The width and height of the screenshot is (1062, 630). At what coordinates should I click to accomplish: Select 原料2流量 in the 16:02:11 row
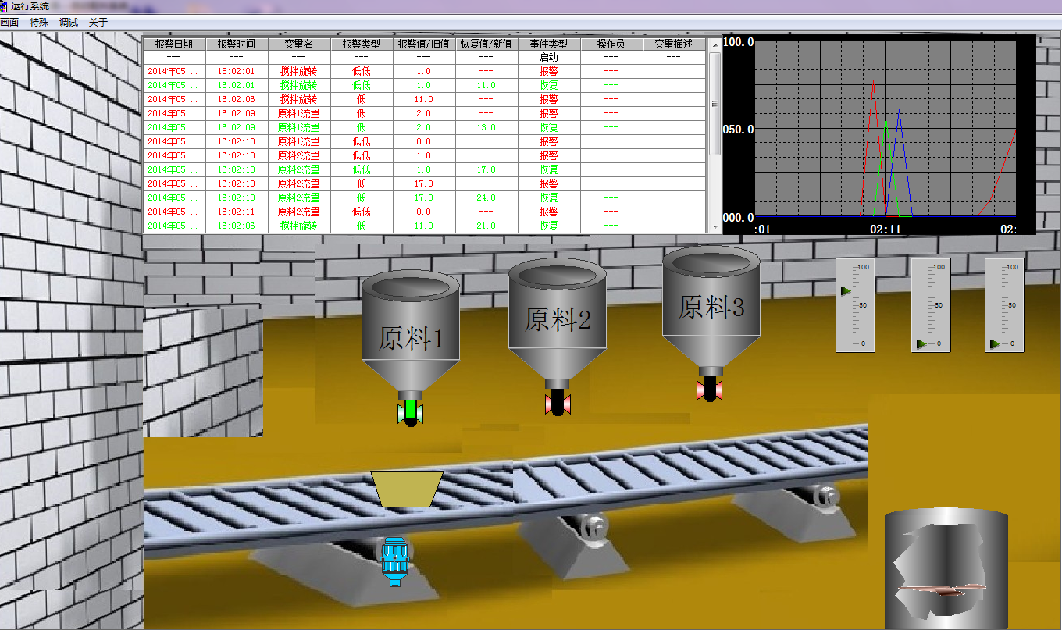click(299, 212)
